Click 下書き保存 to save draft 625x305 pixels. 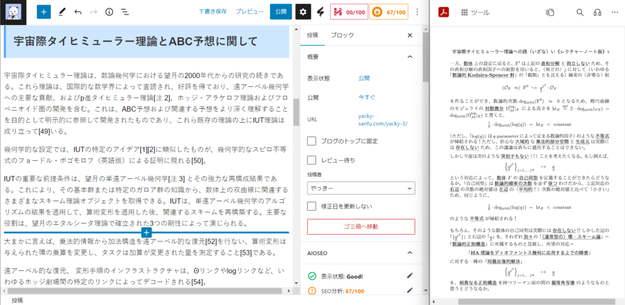(x=213, y=12)
